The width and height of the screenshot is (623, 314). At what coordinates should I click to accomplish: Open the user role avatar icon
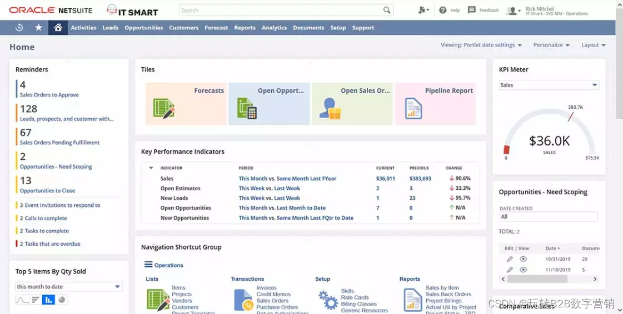click(x=513, y=11)
